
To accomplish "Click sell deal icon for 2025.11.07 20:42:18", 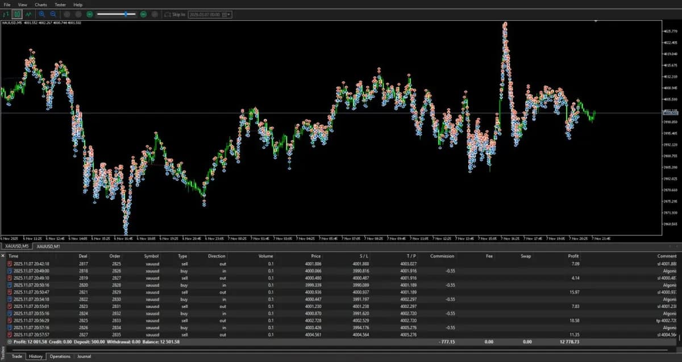I will [10, 264].
